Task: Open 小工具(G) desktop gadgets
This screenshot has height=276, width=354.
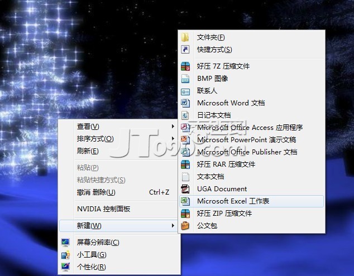Action: 119,255
